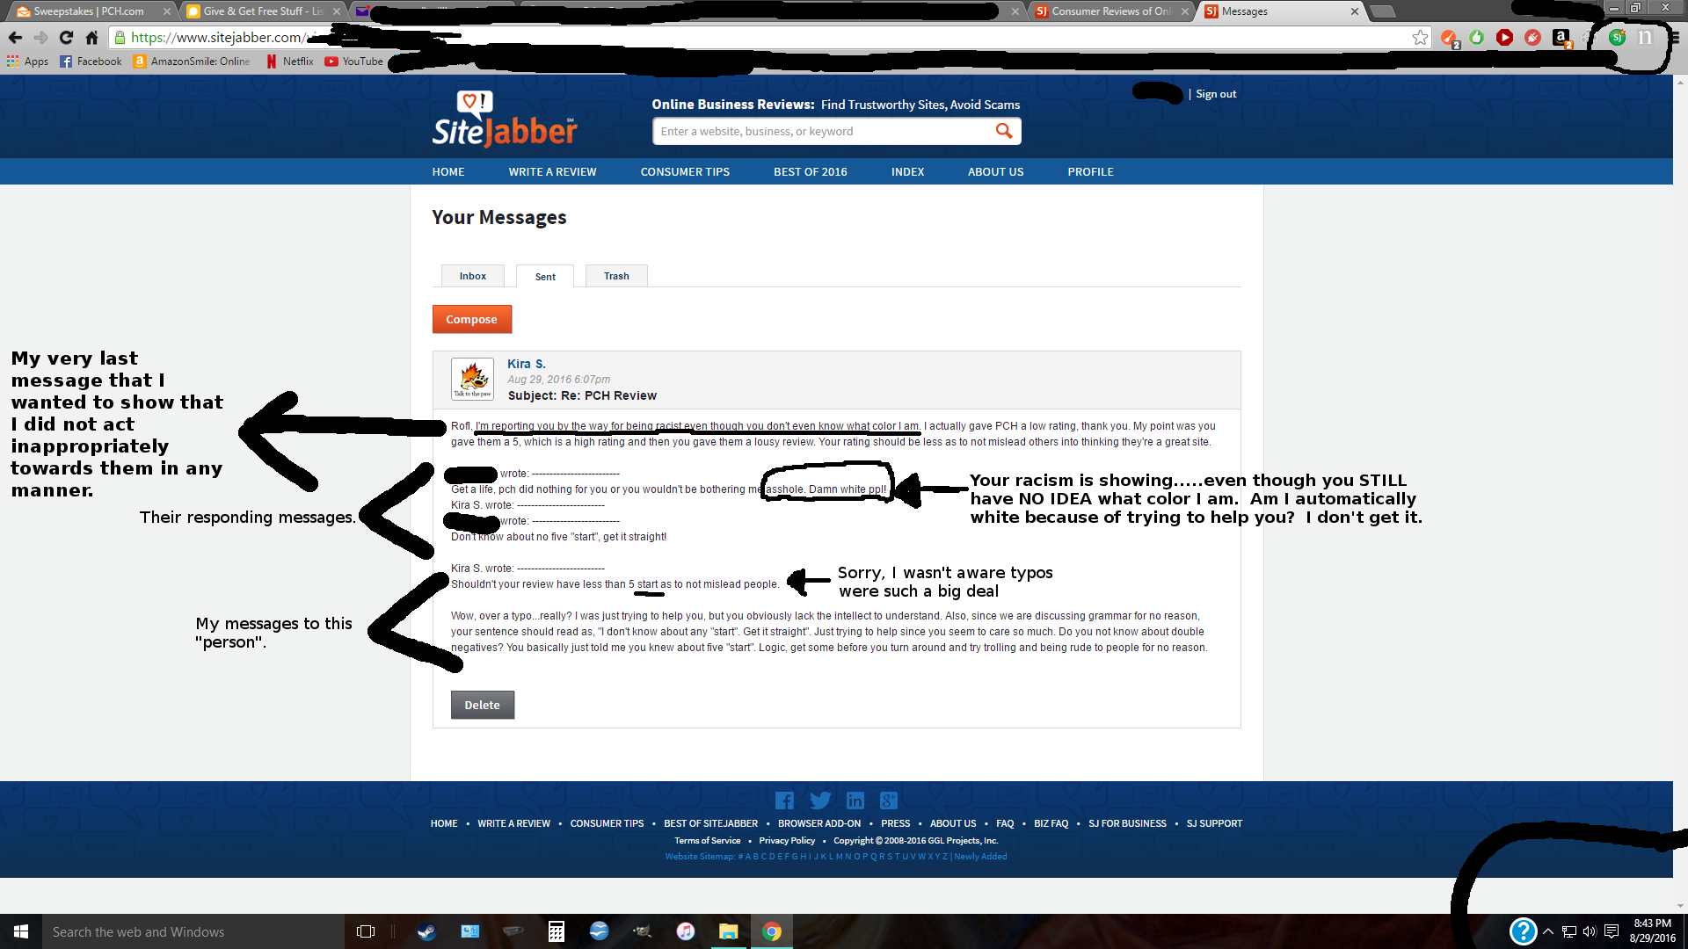Select the Inbox tab
This screenshot has width=1688, height=949.
click(473, 276)
